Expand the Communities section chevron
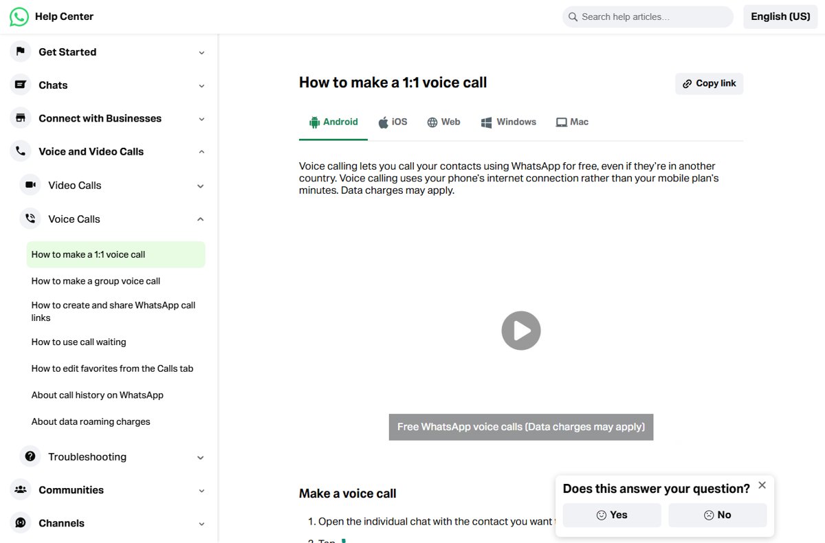This screenshot has height=543, width=825. [x=201, y=490]
